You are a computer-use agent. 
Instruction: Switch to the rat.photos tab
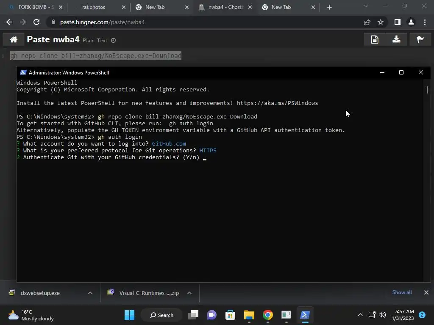pyautogui.click(x=94, y=7)
